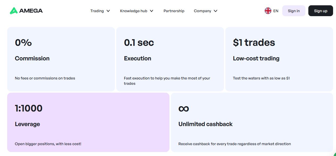Select the purple 1:1000 Leverage card
The image size is (336, 156).
(x=88, y=122)
